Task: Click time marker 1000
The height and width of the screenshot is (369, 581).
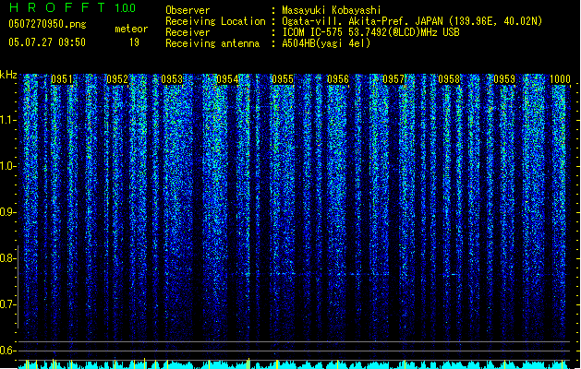Action: [560, 79]
